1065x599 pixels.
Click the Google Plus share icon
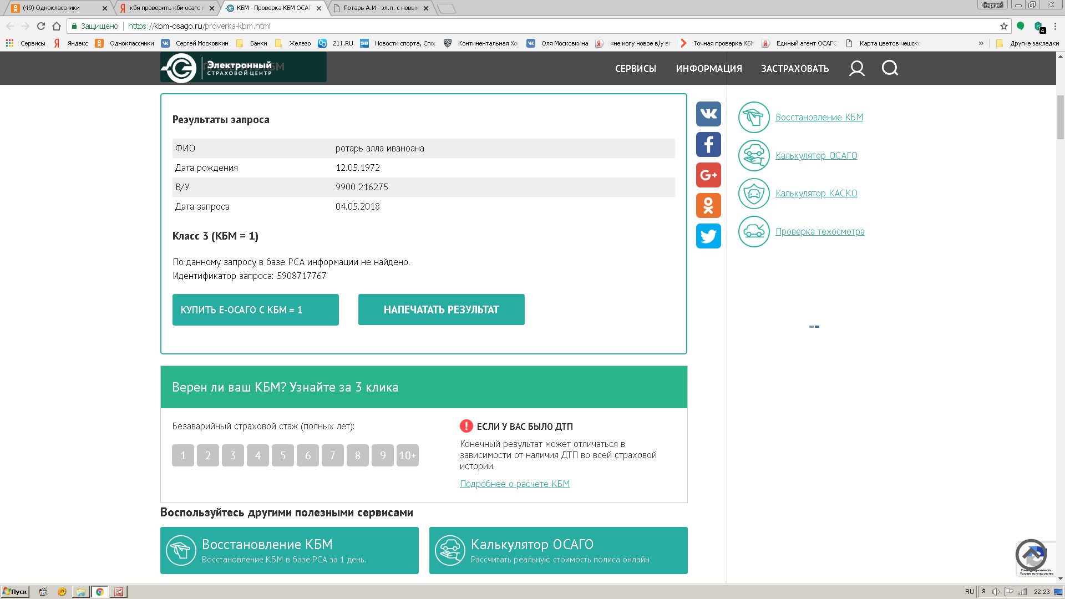tap(708, 175)
